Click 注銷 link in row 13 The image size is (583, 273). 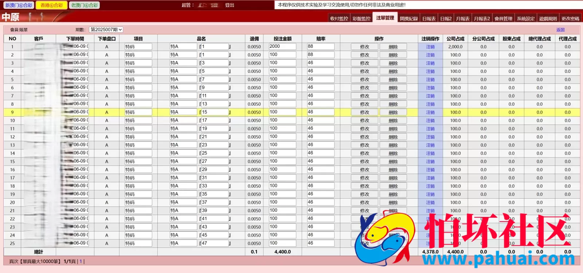coord(430,145)
